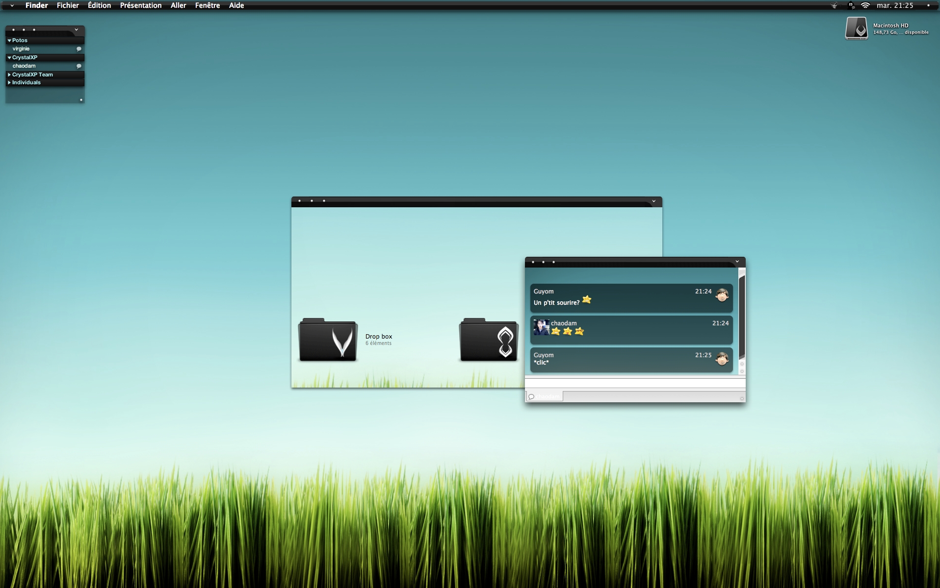
Task: Click the Finder window toolbar chevron
Action: pos(653,201)
